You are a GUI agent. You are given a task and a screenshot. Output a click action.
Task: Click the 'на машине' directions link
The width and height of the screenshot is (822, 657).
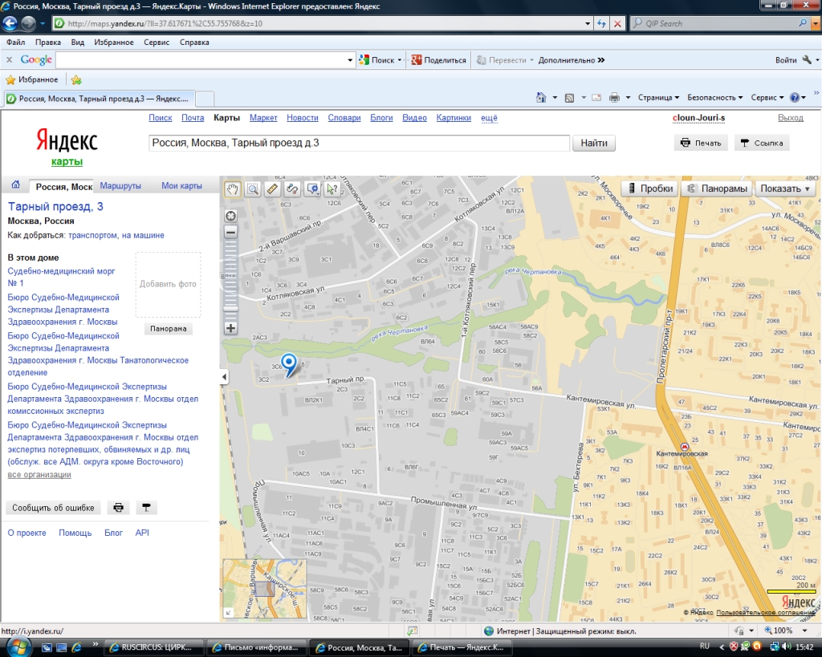pos(143,235)
